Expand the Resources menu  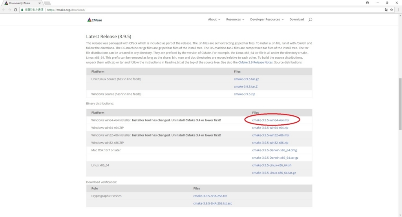pos(235,20)
